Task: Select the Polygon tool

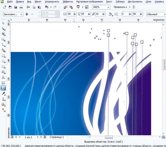Action: (3, 67)
